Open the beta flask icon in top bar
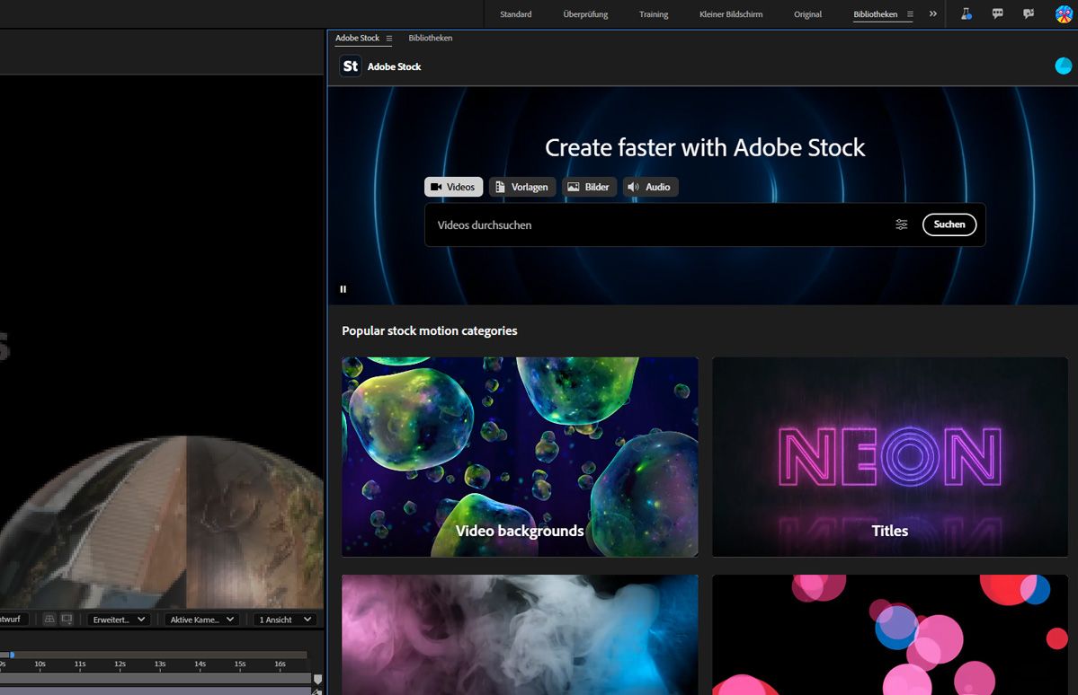 pyautogui.click(x=966, y=13)
